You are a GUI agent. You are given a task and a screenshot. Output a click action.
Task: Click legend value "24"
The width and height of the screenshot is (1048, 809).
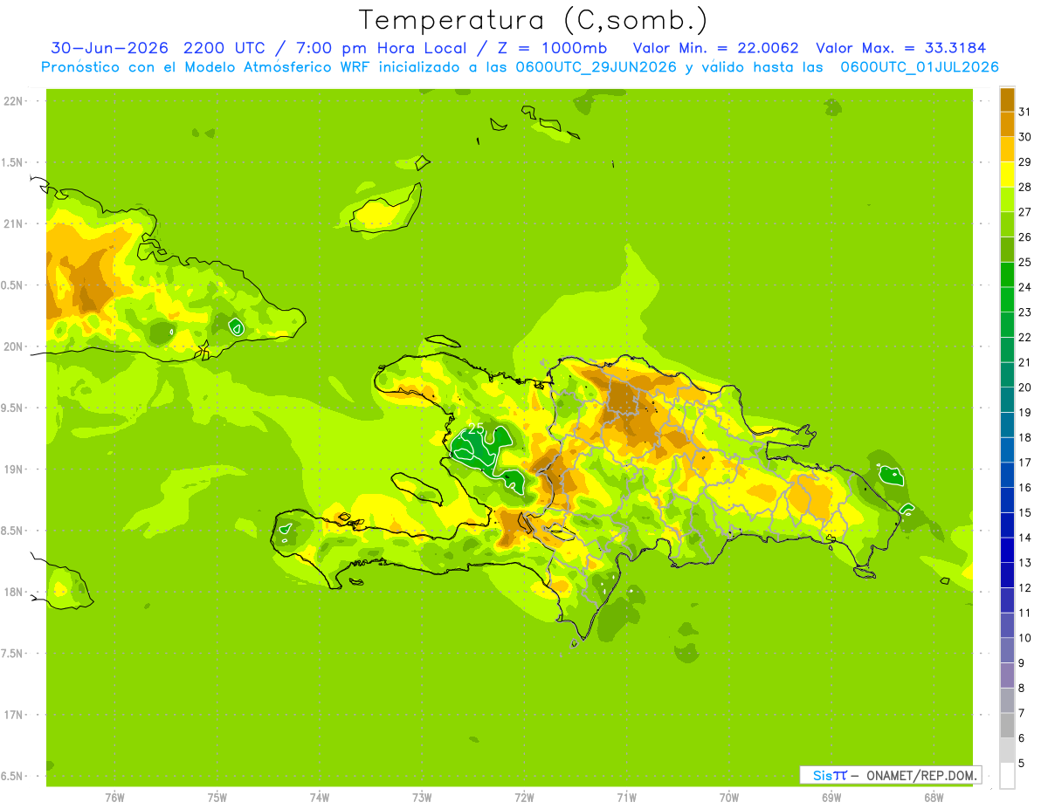(x=1025, y=287)
